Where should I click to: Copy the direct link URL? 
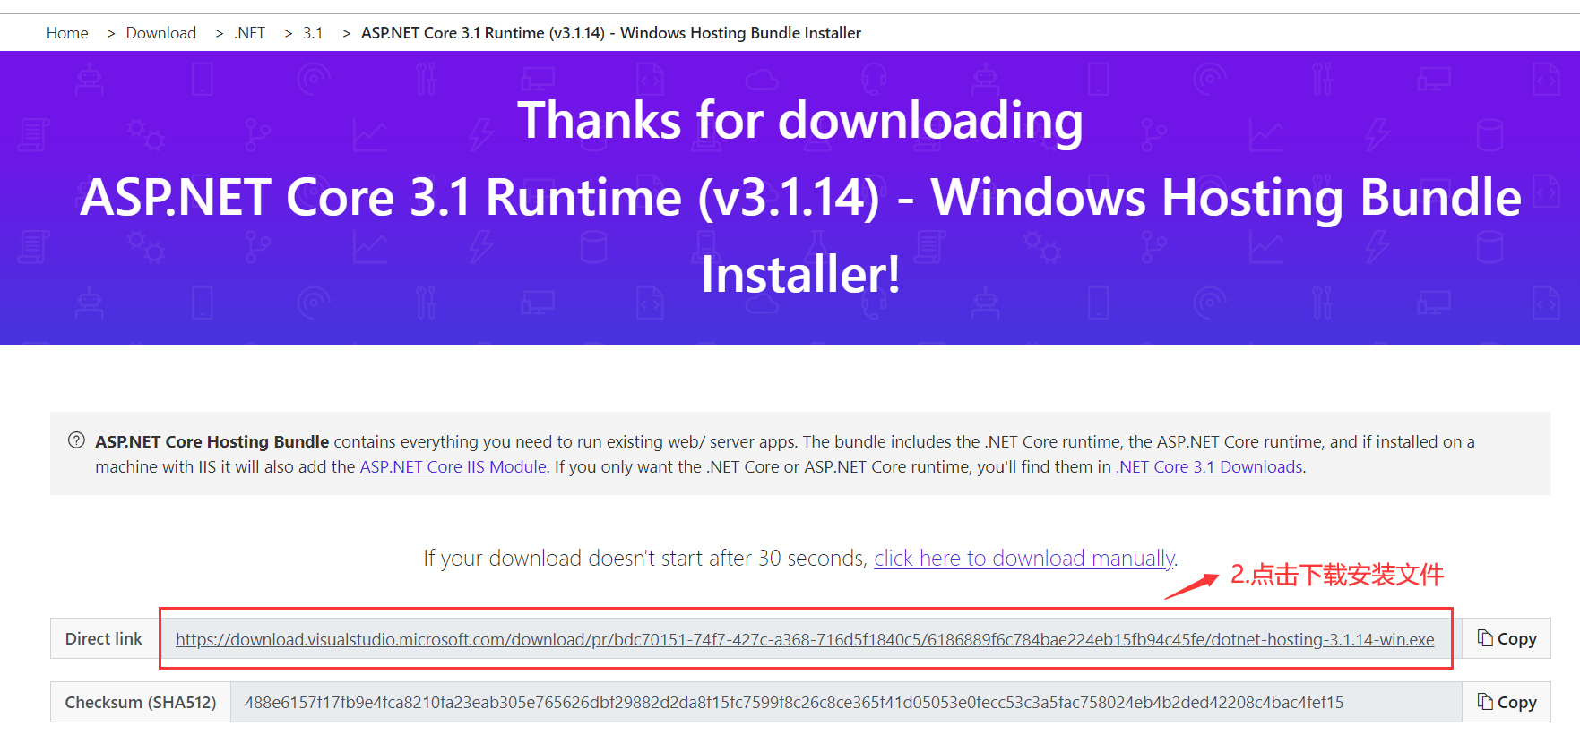pos(1507,638)
